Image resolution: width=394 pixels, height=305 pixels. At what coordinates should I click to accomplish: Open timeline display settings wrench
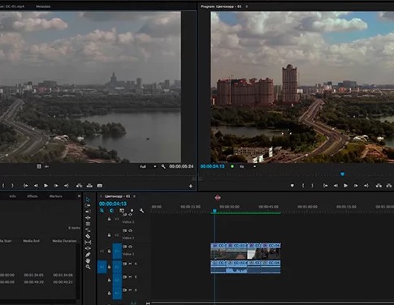141,211
